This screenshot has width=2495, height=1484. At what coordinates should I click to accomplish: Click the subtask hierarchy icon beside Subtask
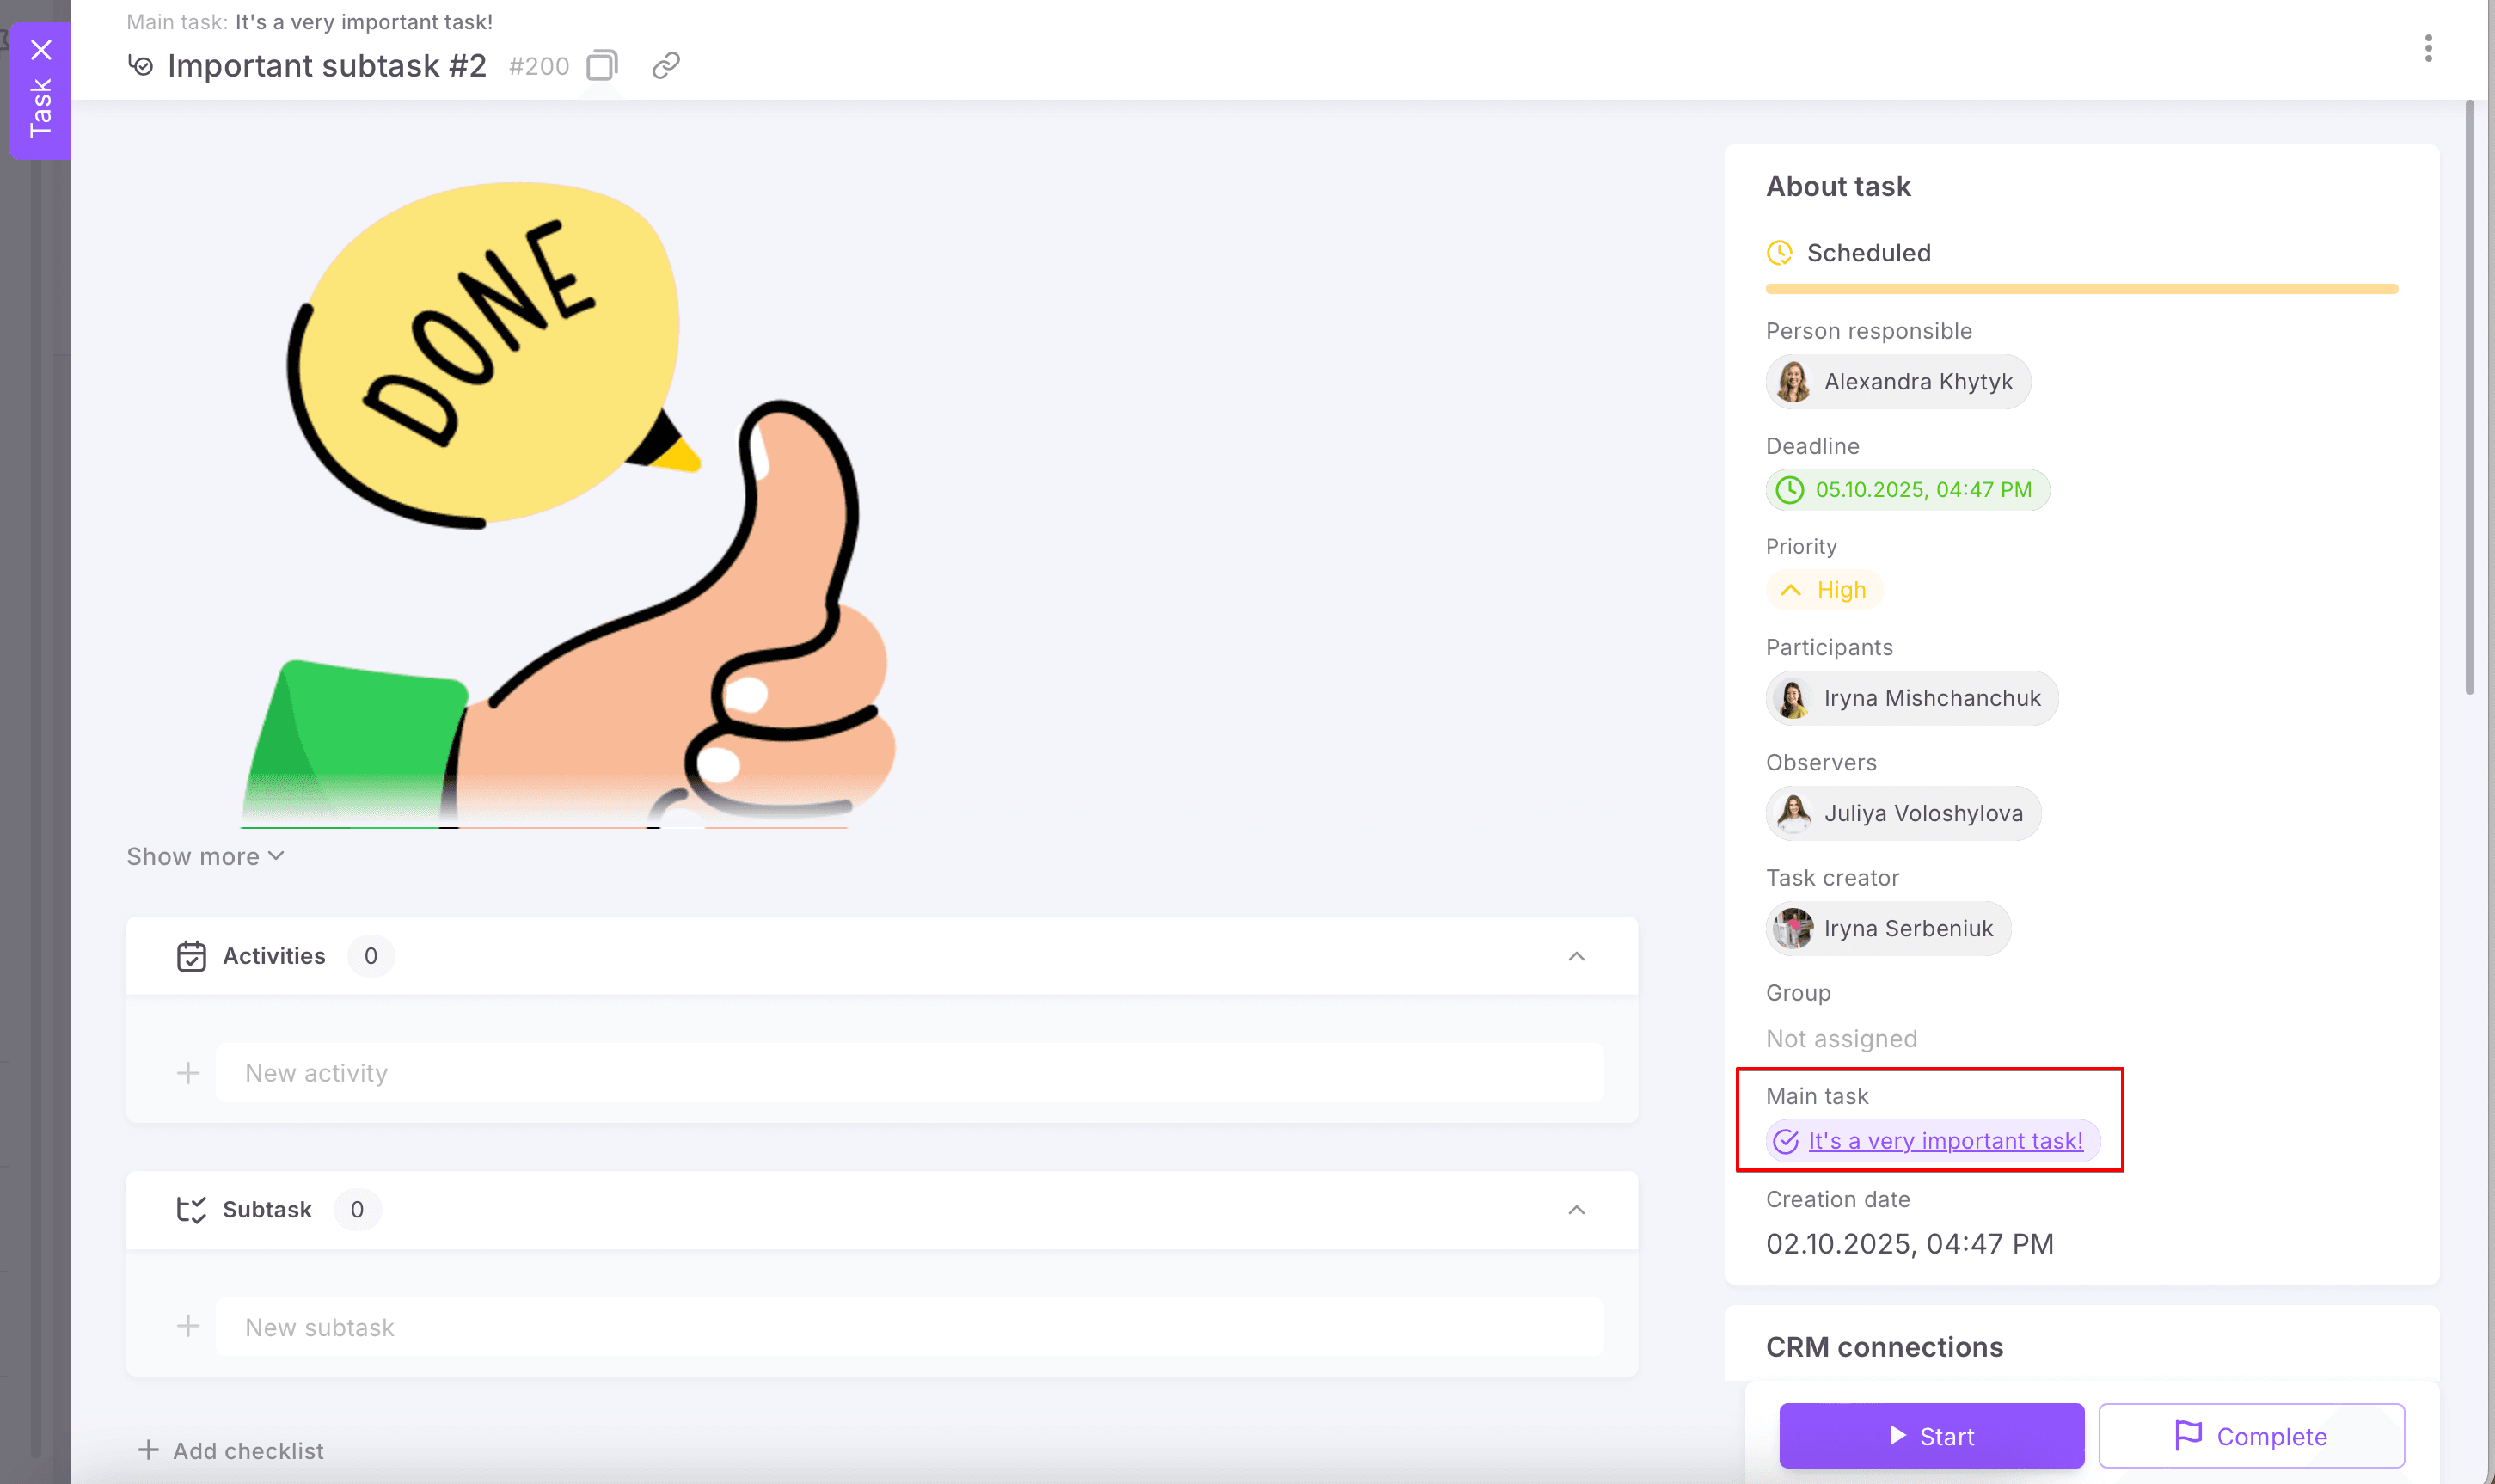(x=191, y=1209)
